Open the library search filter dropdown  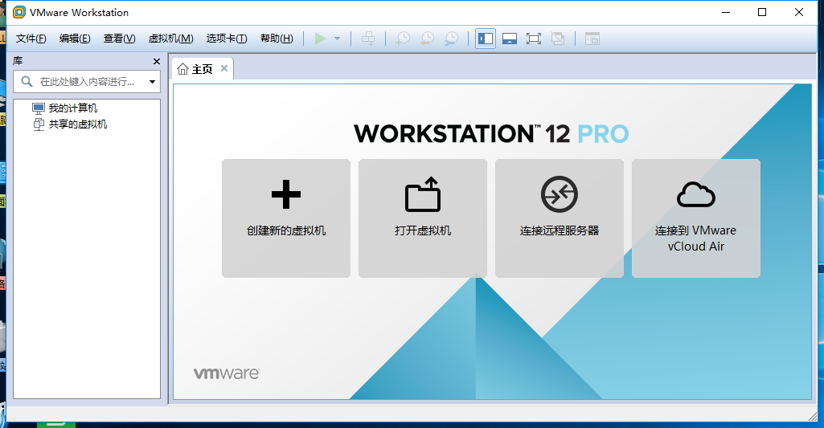[153, 81]
